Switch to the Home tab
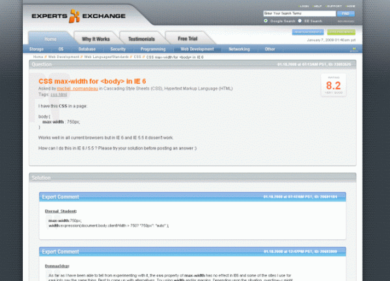390x281 pixels. click(x=51, y=39)
